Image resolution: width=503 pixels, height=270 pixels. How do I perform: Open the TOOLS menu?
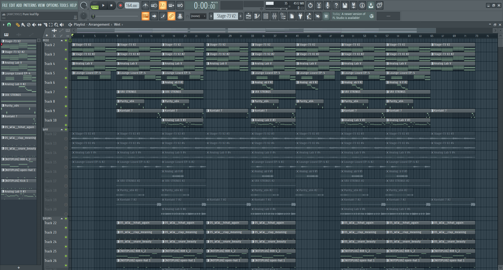coord(64,5)
